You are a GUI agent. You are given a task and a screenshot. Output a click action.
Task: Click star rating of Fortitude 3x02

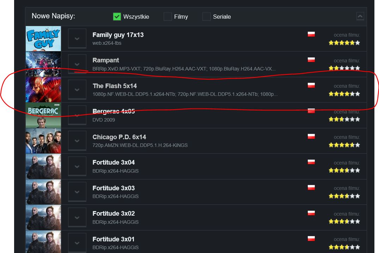pos(344,222)
